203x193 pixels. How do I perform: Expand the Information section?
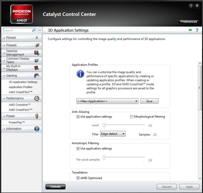(4, 129)
